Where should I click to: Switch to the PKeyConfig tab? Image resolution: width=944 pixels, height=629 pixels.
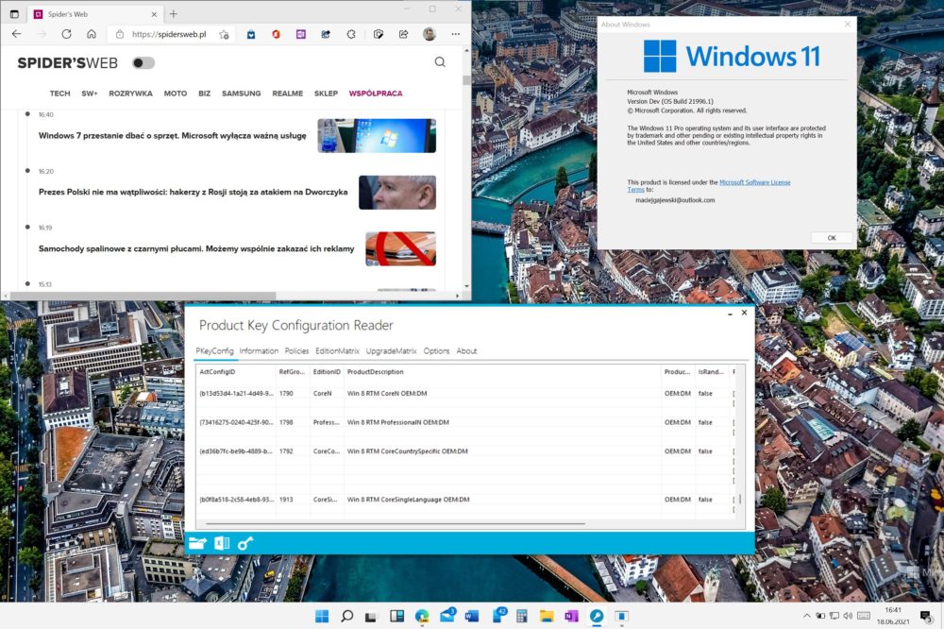[214, 350]
